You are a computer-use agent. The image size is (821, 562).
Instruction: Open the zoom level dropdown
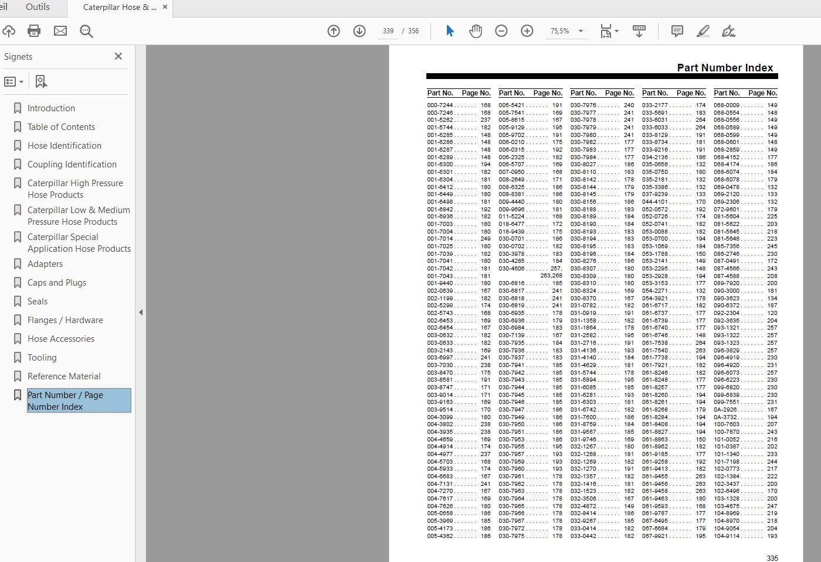(581, 31)
